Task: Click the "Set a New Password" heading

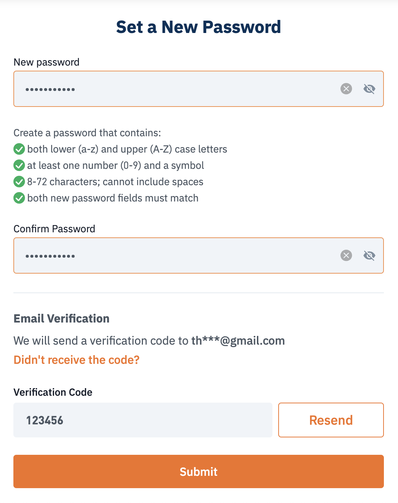Action: 198,27
